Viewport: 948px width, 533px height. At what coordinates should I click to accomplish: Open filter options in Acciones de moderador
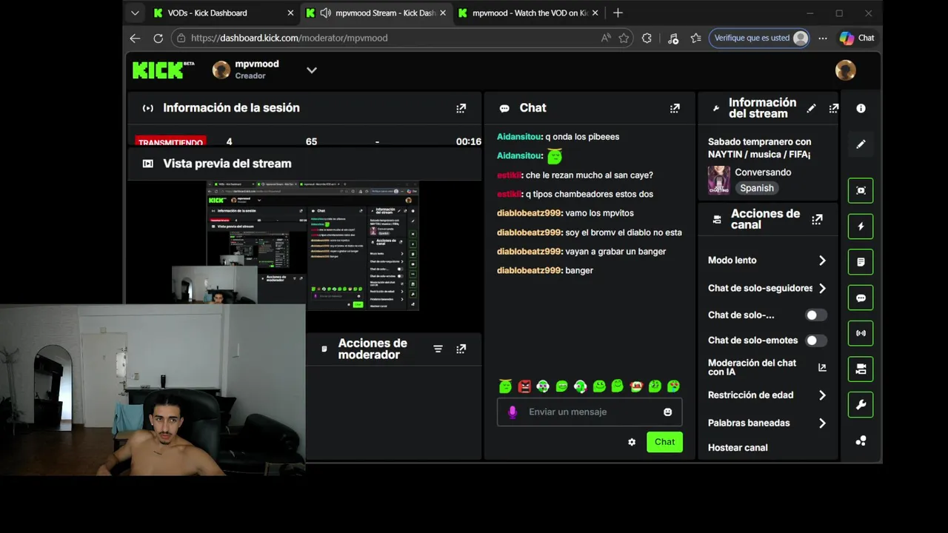tap(438, 349)
